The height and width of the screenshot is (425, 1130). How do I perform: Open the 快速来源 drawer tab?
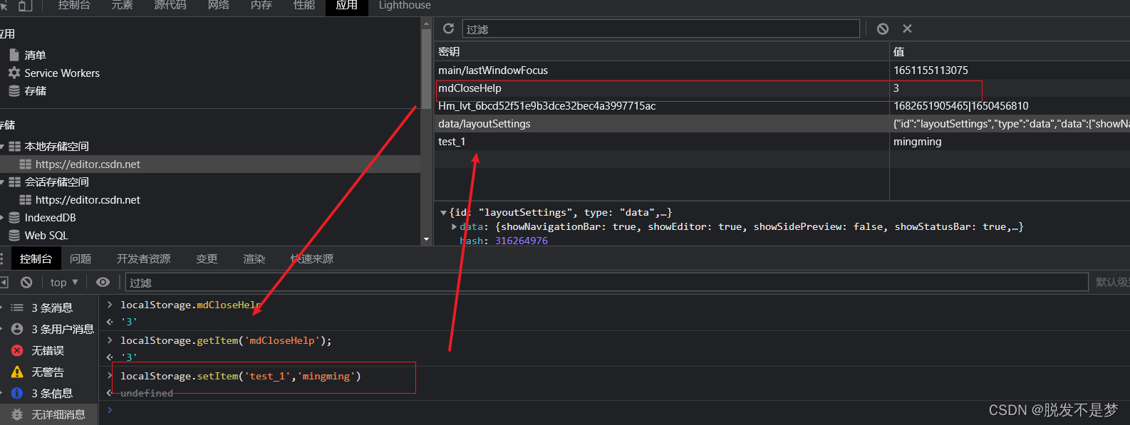click(312, 258)
